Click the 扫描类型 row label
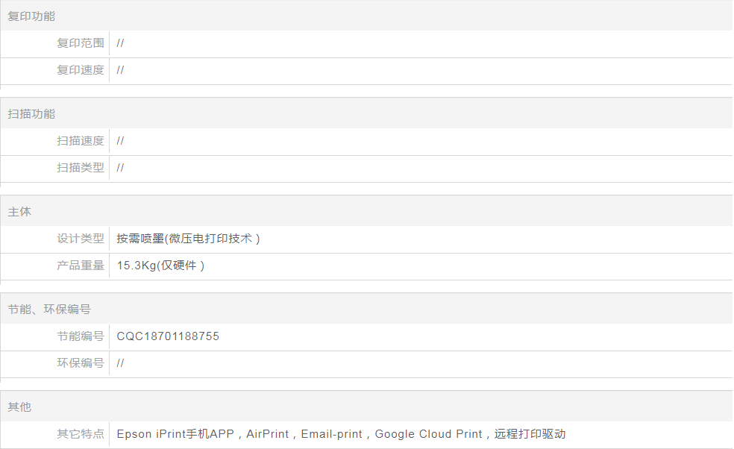The width and height of the screenshot is (734, 449). coord(81,168)
